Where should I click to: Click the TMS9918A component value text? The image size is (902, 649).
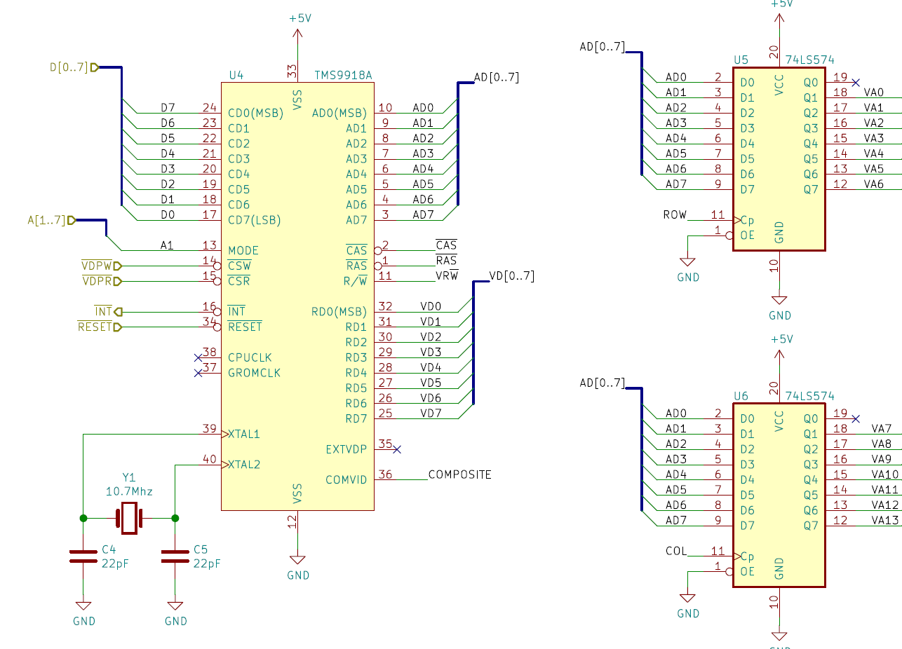343,76
